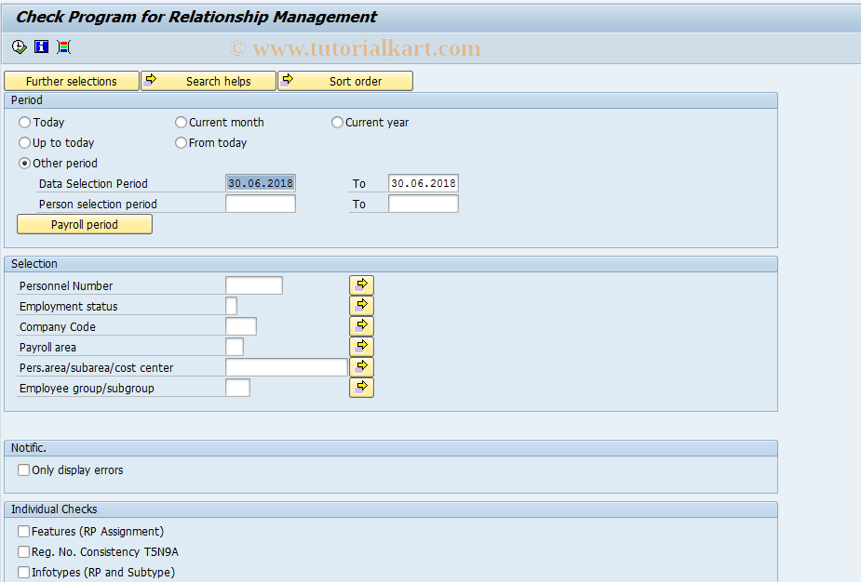Enable Only display errors

(x=23, y=470)
